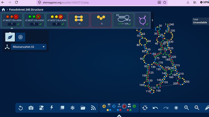This screenshot has height=117, width=209.
Task: Open the >=50% structure constraint box
Action: 123,20
